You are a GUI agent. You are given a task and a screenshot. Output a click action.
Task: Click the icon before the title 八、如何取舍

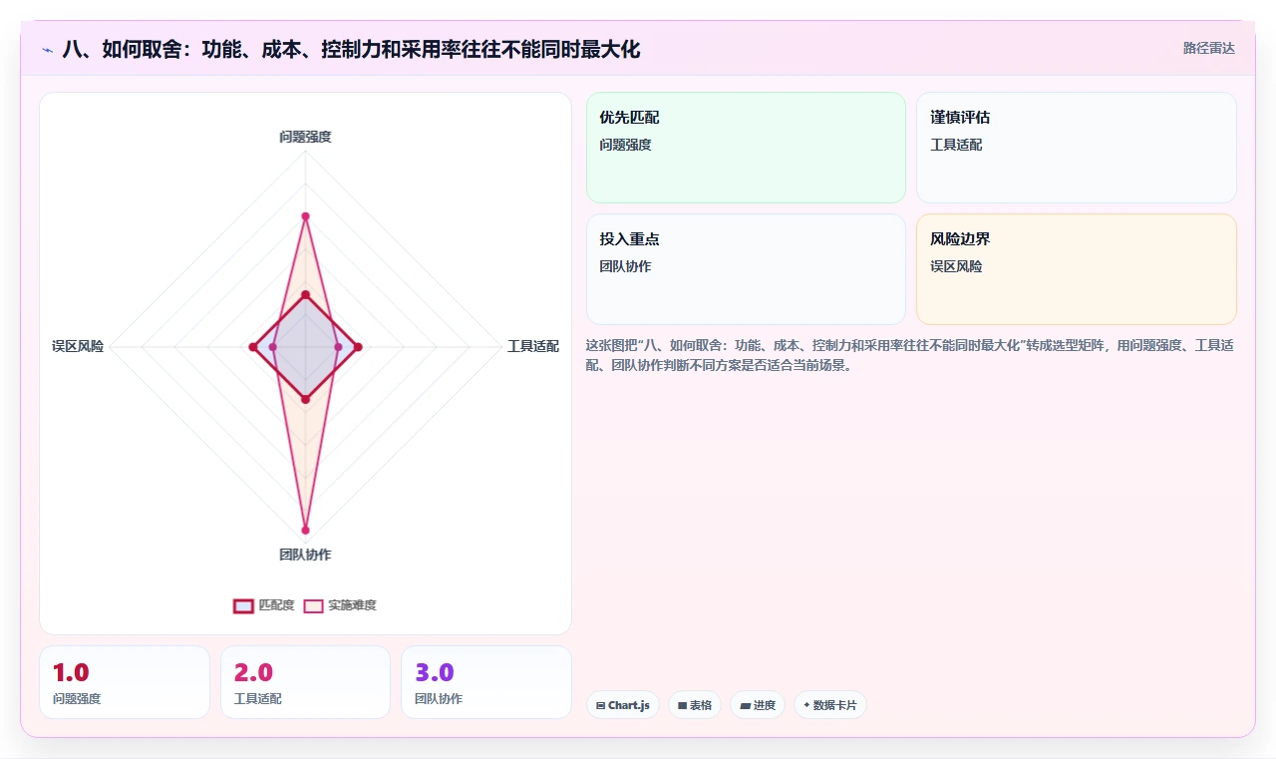tap(47, 49)
